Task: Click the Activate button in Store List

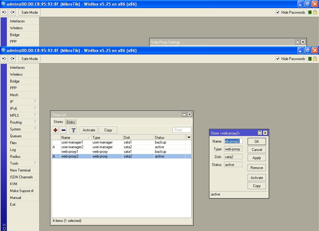Action: click(x=88, y=130)
